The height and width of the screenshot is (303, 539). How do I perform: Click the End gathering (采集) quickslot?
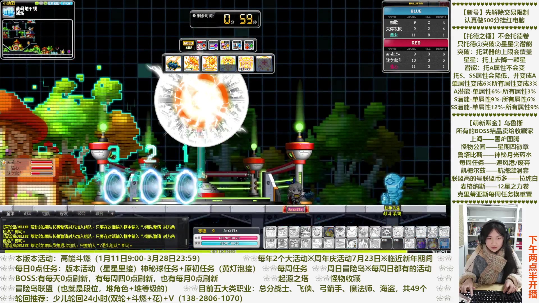click(x=294, y=244)
